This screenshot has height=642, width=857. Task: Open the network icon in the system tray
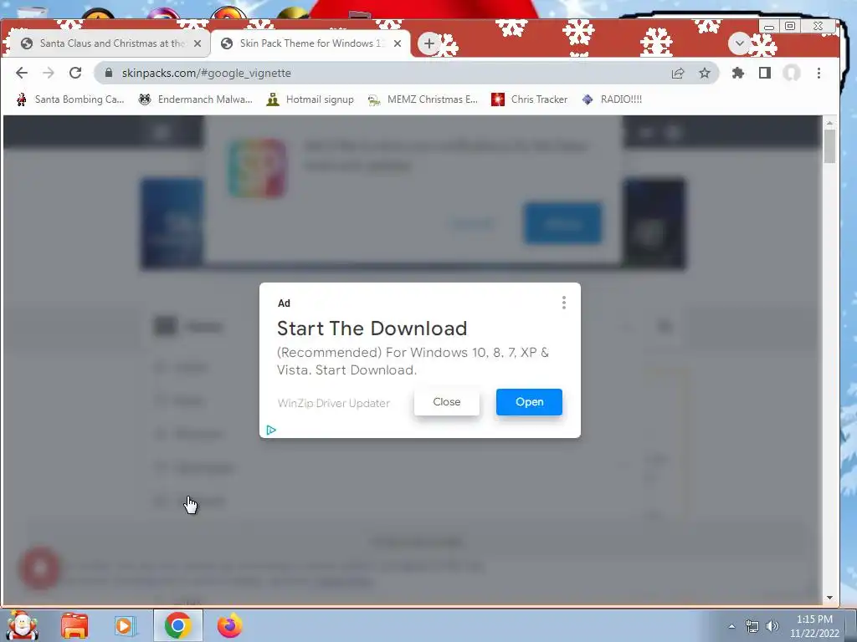point(752,626)
